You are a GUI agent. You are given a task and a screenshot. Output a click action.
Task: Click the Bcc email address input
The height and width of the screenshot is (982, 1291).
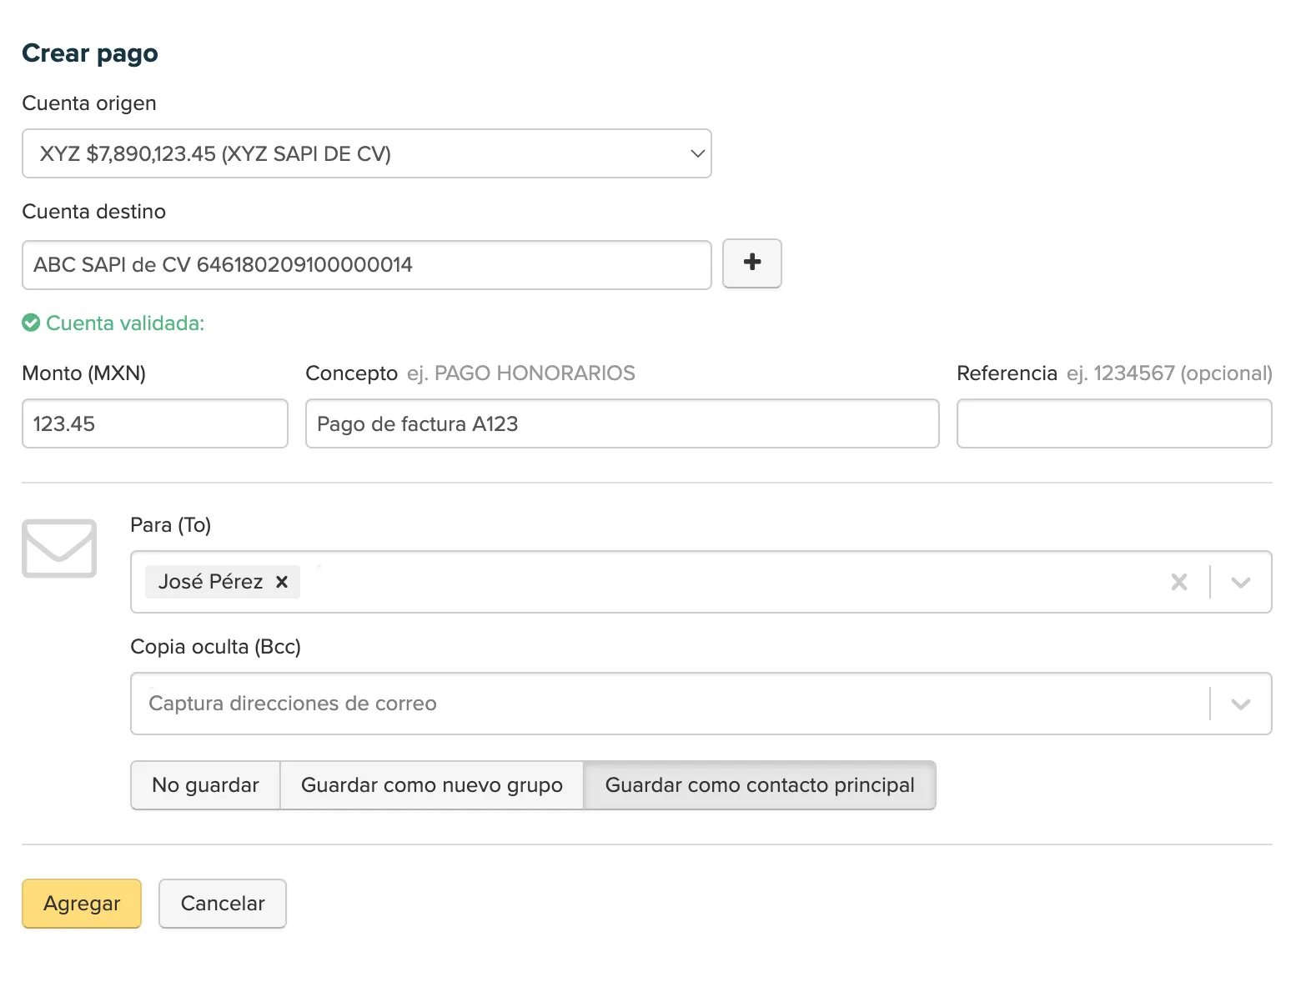point(667,704)
